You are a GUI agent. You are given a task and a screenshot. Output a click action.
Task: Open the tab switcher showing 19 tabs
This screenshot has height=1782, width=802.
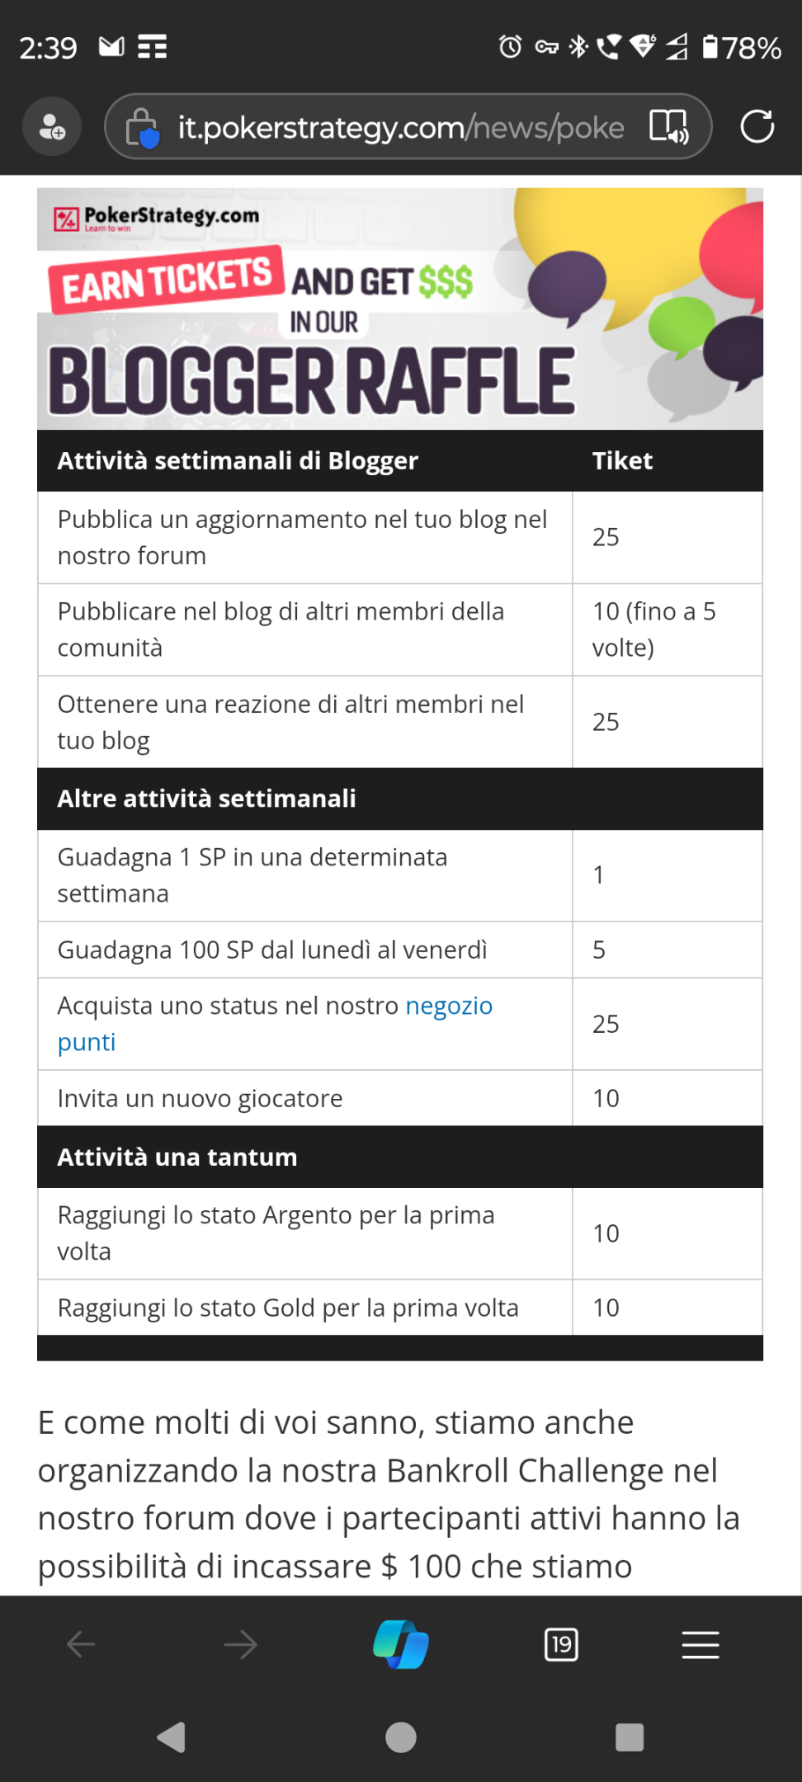pyautogui.click(x=561, y=1644)
